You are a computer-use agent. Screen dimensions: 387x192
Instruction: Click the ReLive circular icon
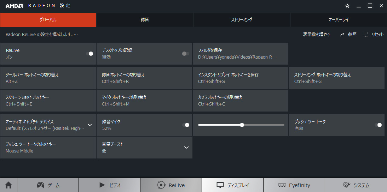point(161,185)
